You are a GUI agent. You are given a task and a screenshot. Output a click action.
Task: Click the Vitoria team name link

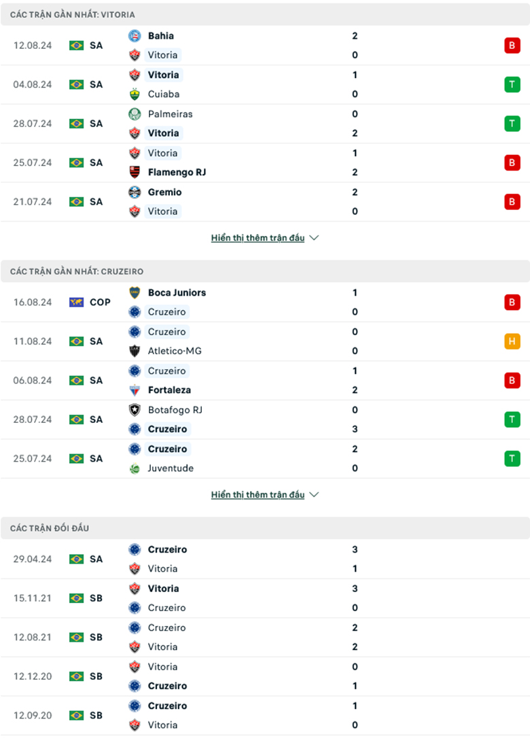click(x=162, y=55)
